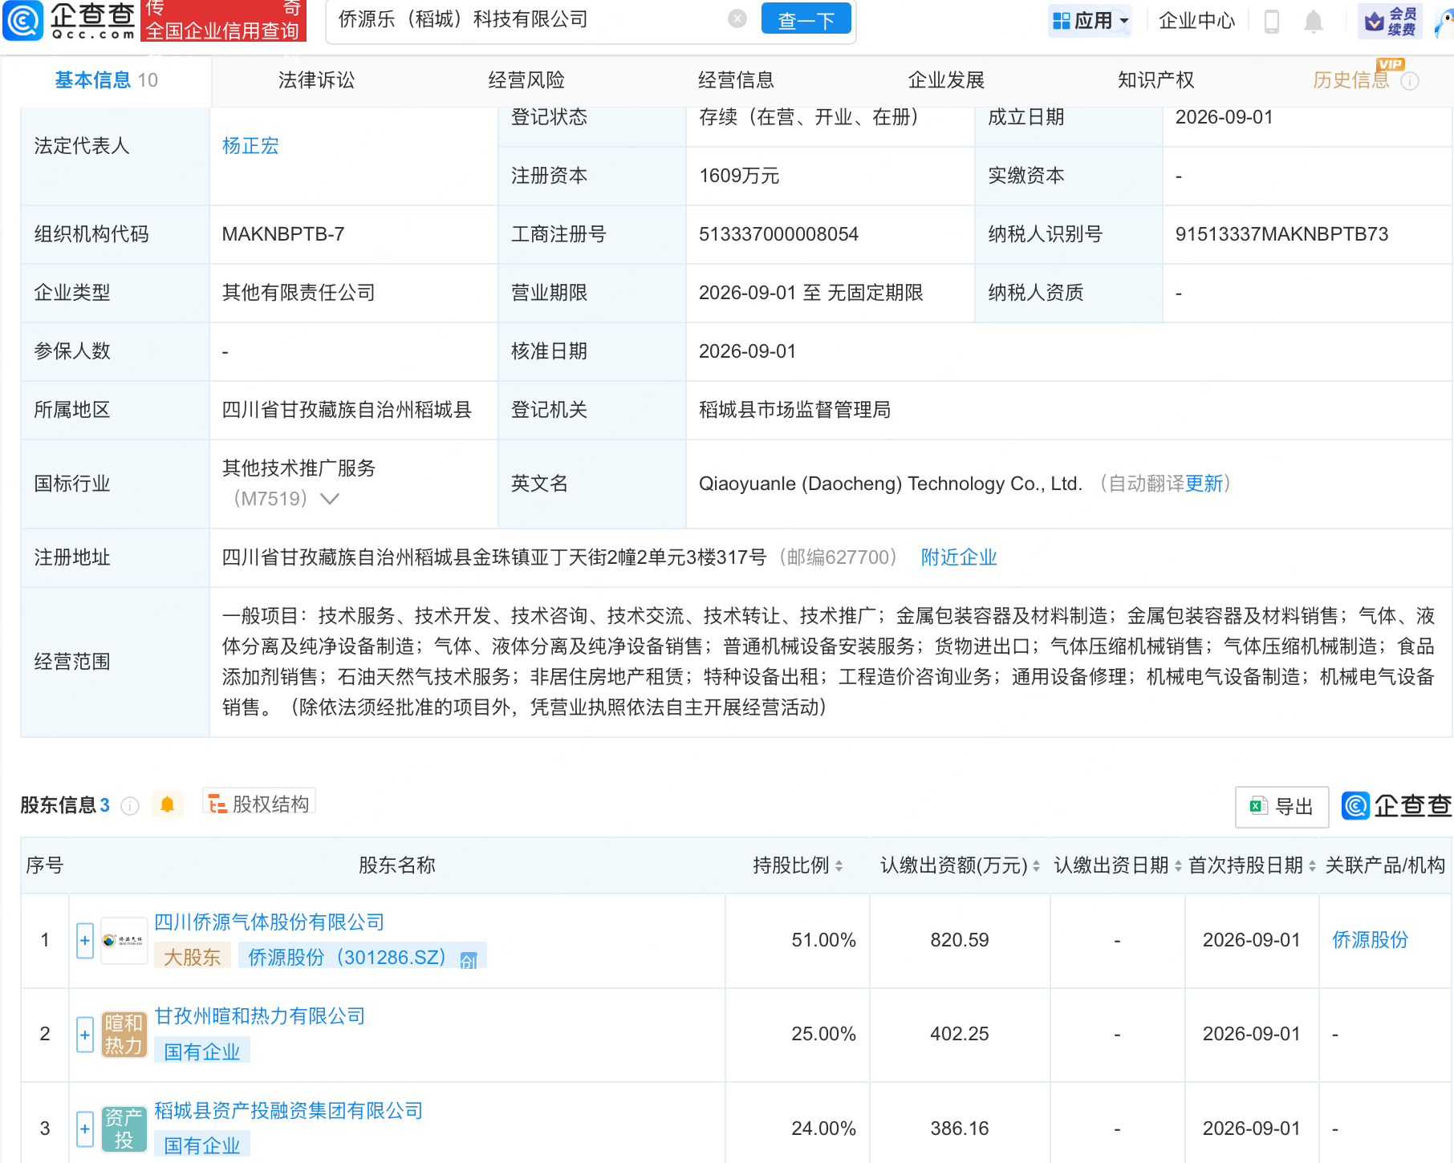This screenshot has width=1454, height=1163.
Task: Click the mobile phone icon
Action: pyautogui.click(x=1271, y=21)
